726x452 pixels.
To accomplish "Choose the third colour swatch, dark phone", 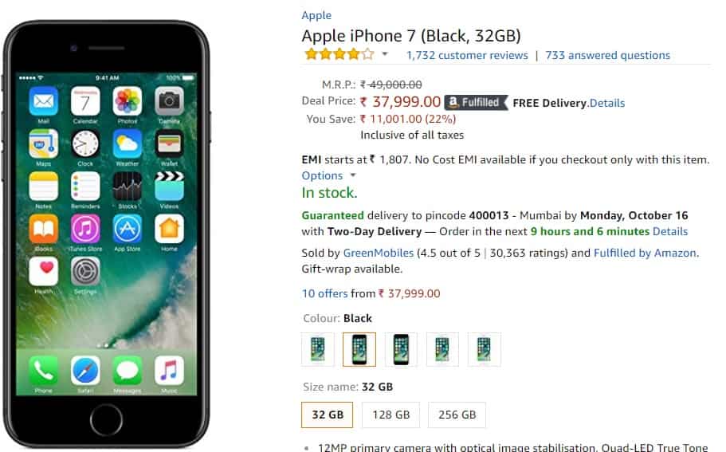I will click(401, 349).
